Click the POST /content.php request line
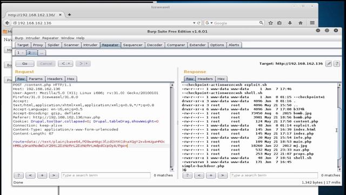This screenshot has width=346, height=195. pos(42,85)
